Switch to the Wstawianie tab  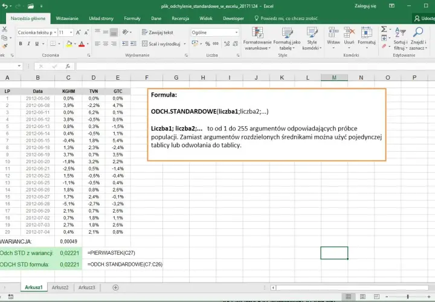coord(67,18)
